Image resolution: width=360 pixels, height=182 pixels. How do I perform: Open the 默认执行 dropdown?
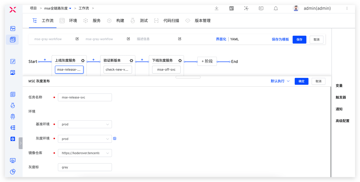click(x=280, y=81)
